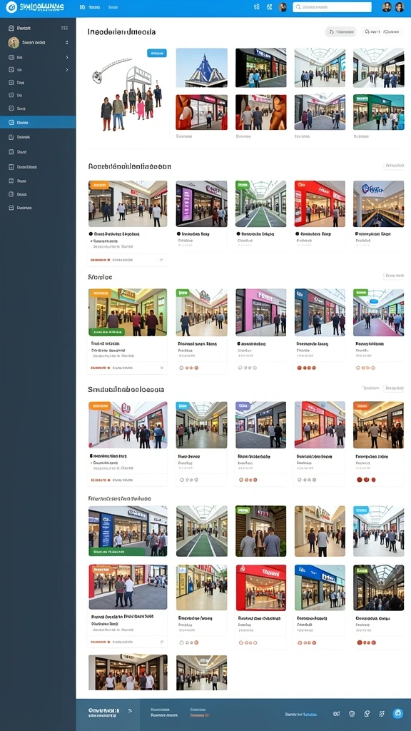Select the highlighted blue sidebar item
Viewport: 411px width, 731px height.
pyautogui.click(x=38, y=122)
